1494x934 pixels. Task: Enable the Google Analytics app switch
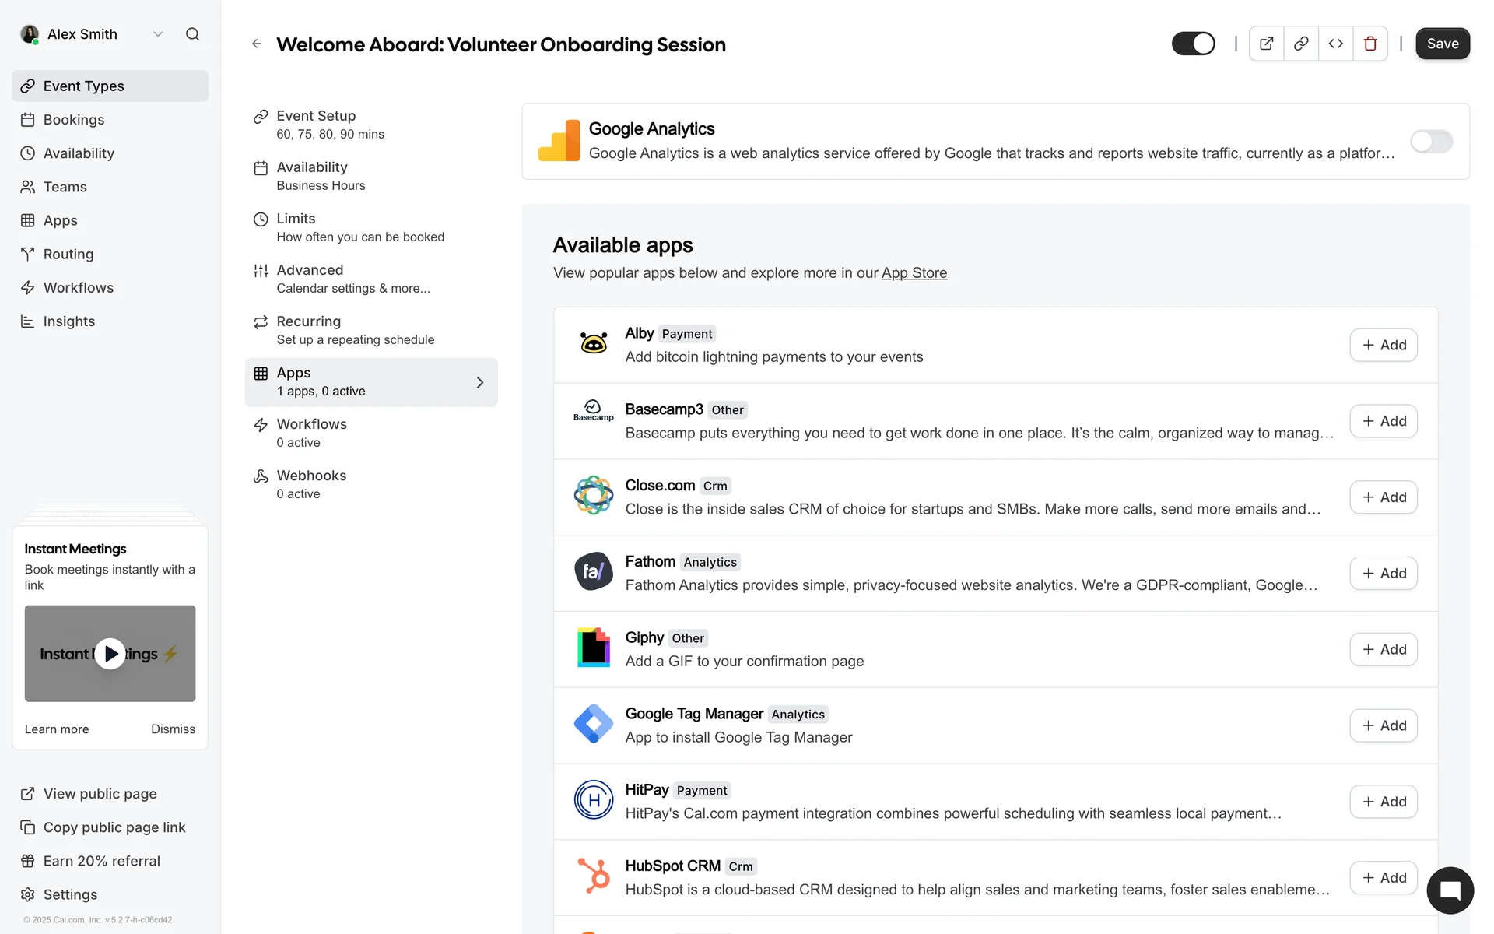click(1431, 142)
